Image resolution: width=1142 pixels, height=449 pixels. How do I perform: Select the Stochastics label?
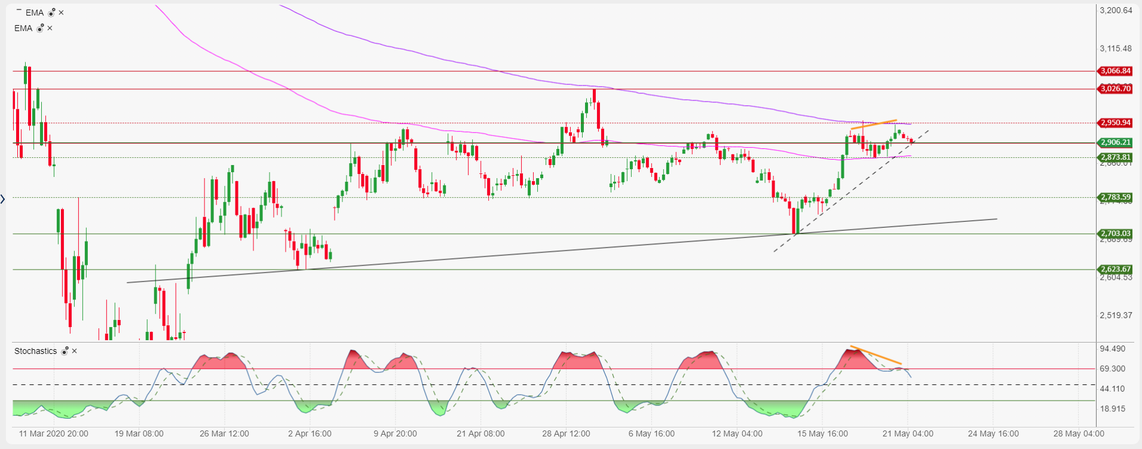pos(35,351)
